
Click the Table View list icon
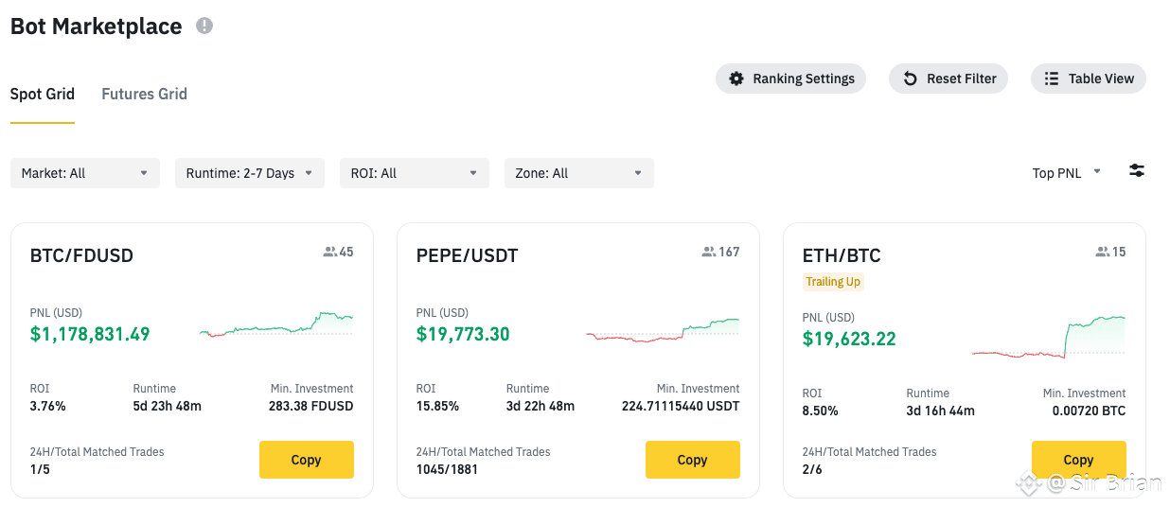[x=1052, y=79]
